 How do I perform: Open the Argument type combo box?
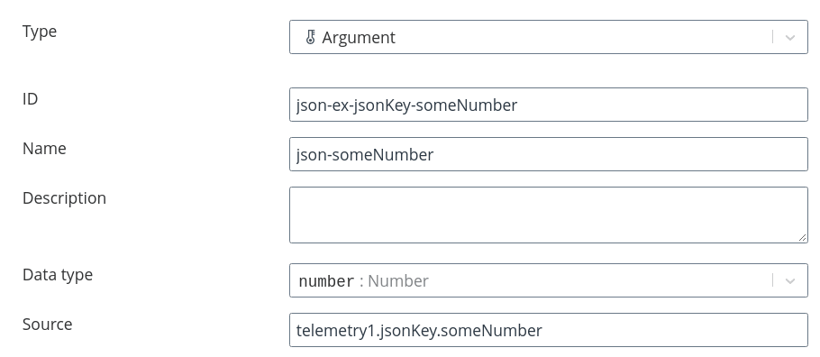(549, 37)
